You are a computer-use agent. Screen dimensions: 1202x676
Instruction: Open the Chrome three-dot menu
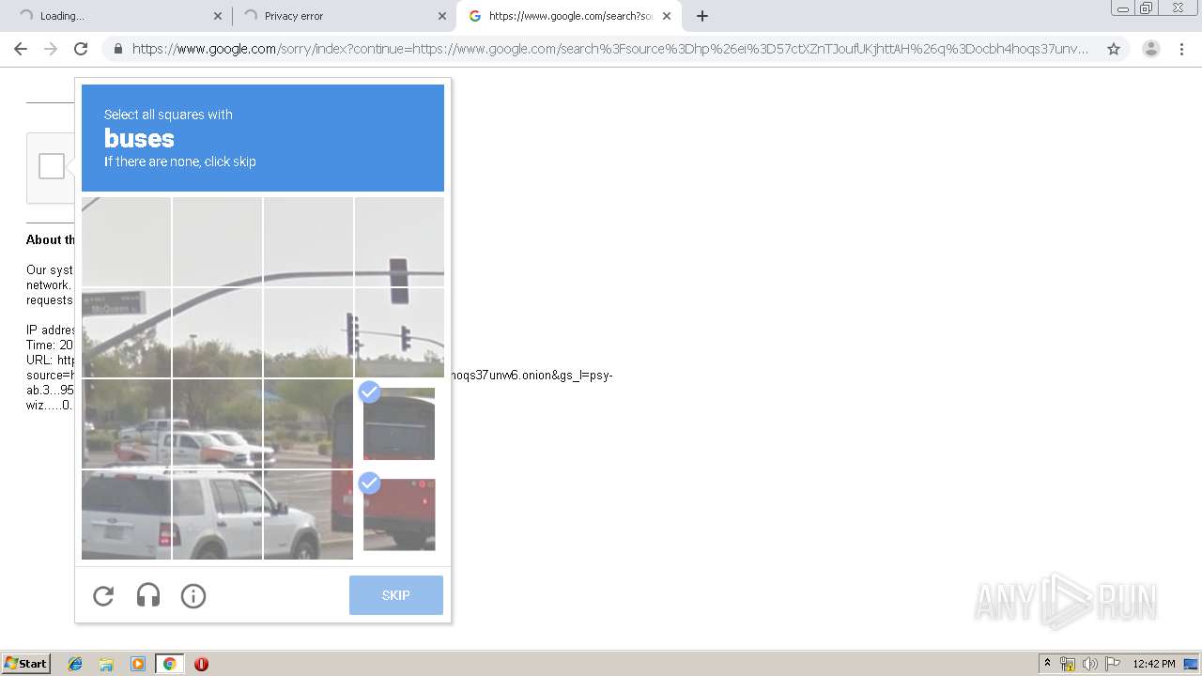tap(1181, 49)
